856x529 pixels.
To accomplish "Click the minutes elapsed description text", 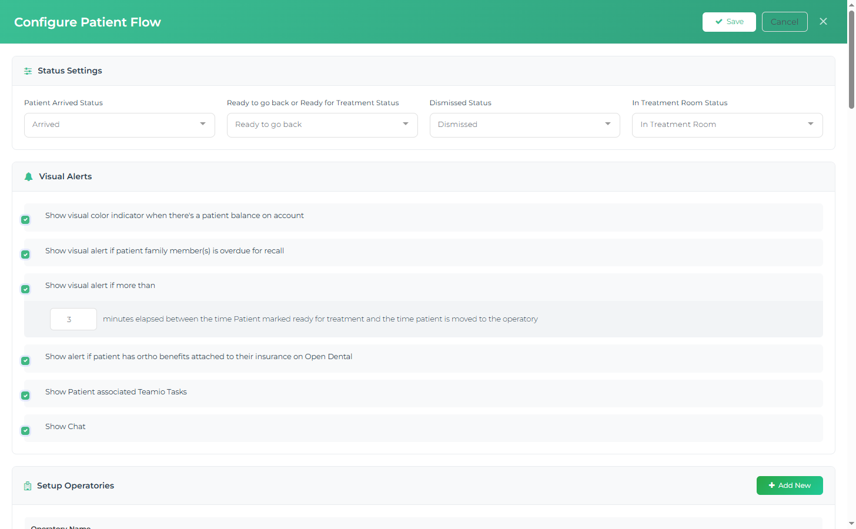I will click(320, 319).
